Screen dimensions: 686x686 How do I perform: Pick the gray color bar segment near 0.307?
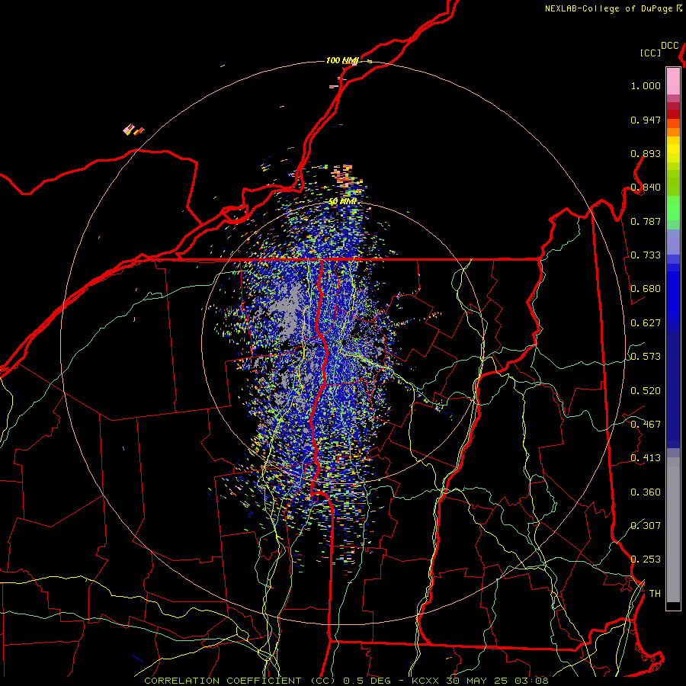point(673,534)
